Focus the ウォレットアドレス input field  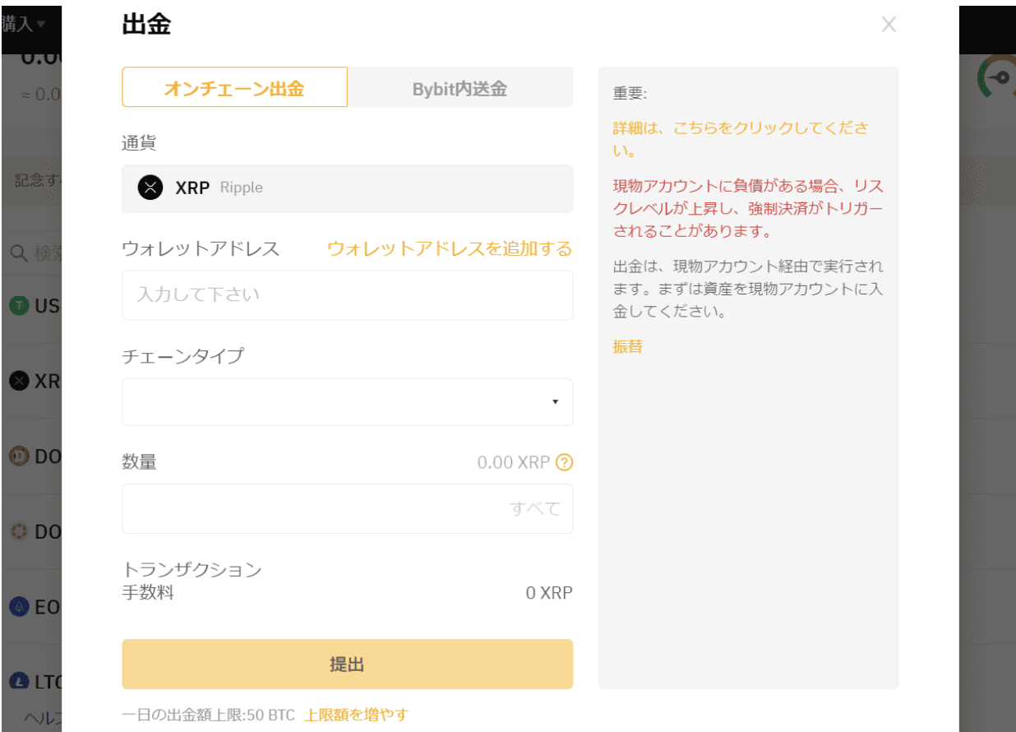347,294
